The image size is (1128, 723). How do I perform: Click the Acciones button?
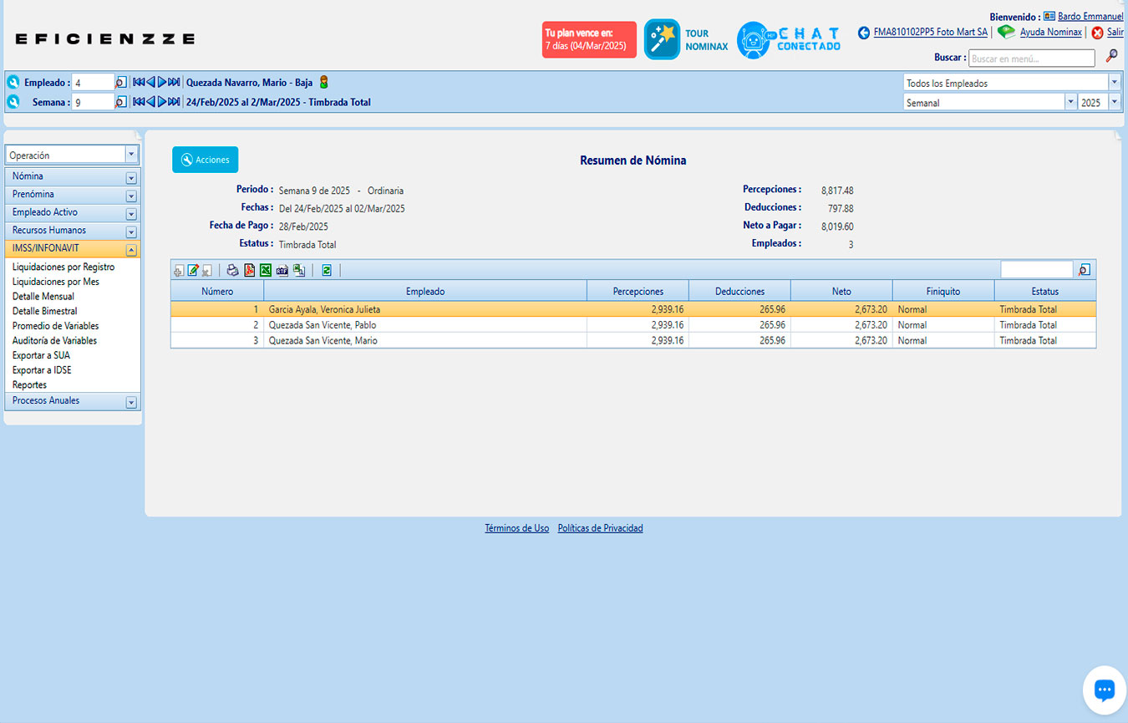(x=206, y=160)
